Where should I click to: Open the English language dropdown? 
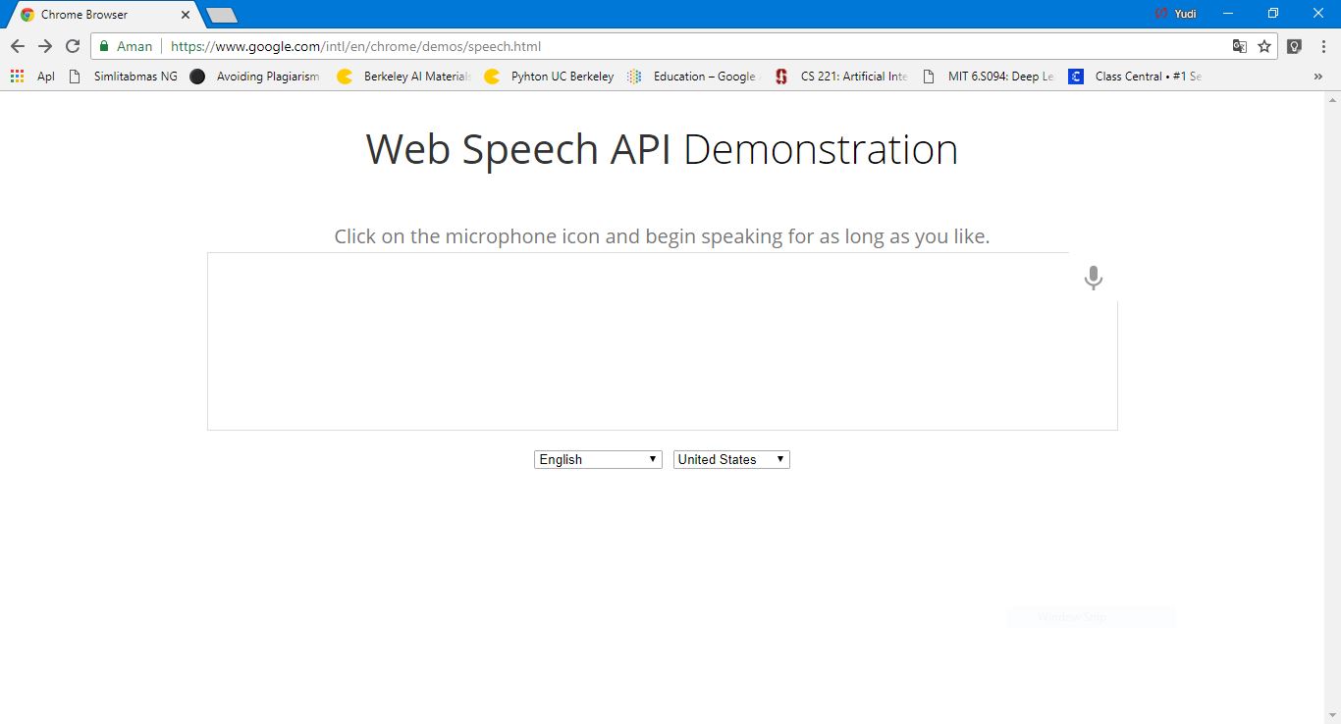[598, 459]
